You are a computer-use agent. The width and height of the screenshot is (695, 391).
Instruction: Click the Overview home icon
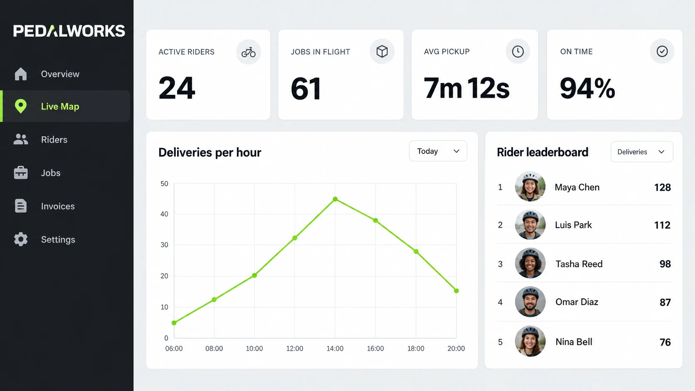tap(21, 74)
